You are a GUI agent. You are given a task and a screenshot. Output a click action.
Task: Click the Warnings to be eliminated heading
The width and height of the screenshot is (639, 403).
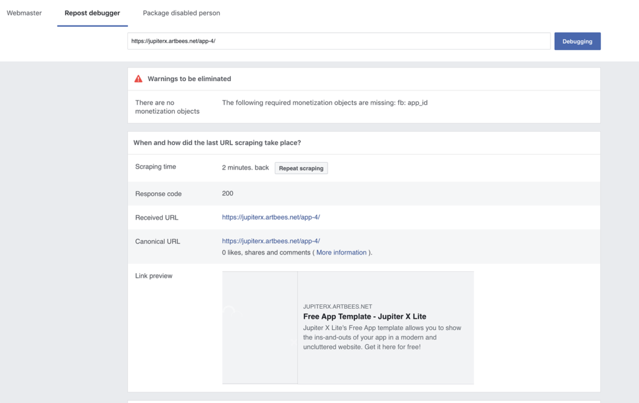tap(189, 79)
